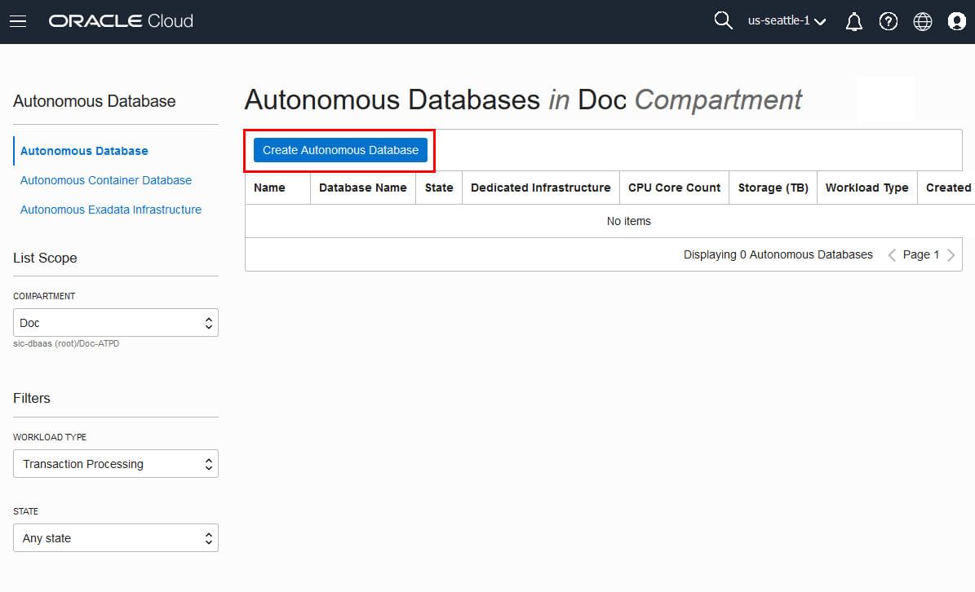Click the Page 1 pagination label
Image resolution: width=975 pixels, height=592 pixels.
[920, 254]
